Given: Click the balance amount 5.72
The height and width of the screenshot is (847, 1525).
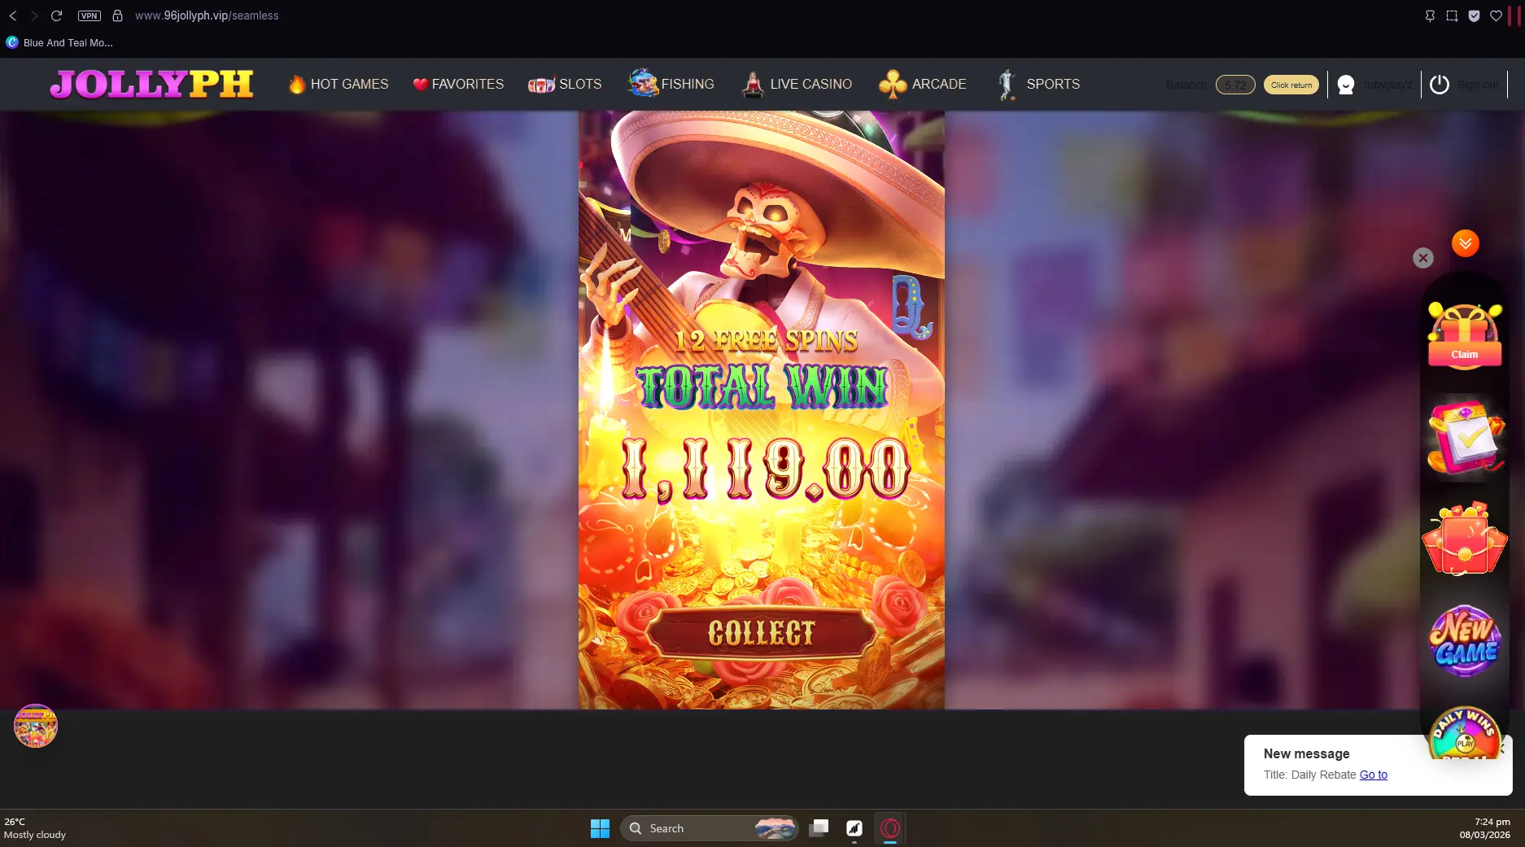Looking at the screenshot, I should (x=1235, y=85).
